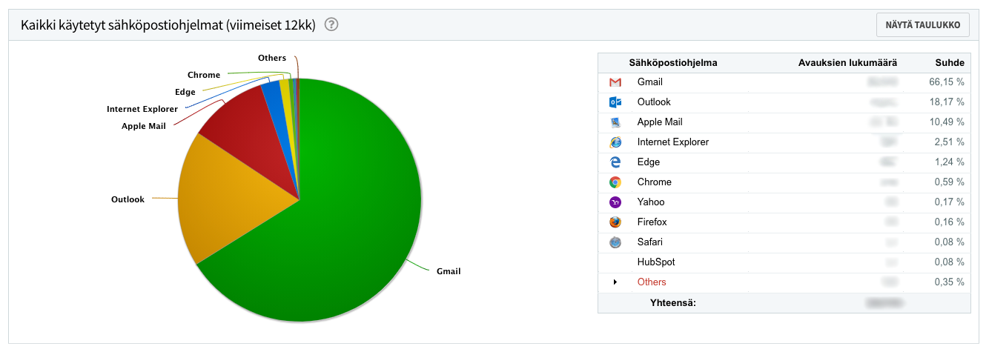This screenshot has width=989, height=352.
Task: Click the panel title Kaikki käytetyt sähköpostiohjelmat
Action: click(x=168, y=25)
